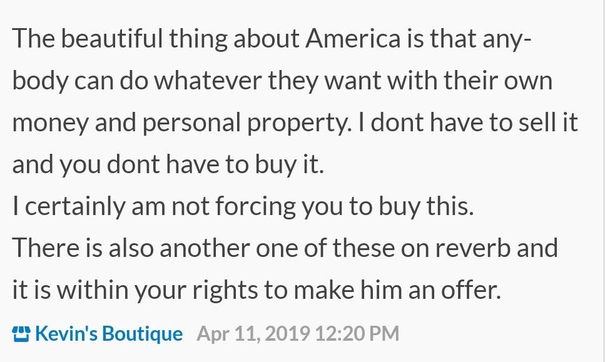Click the time "12:20 PM" in the timestamp
Viewport: 605px width, 362px height.
(x=357, y=334)
